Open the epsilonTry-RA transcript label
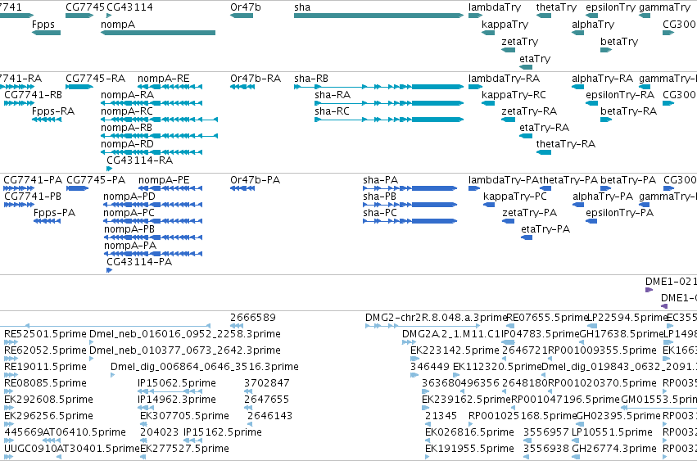 pos(620,95)
